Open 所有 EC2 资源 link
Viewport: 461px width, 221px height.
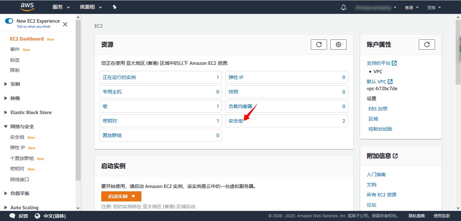[x=382, y=195]
